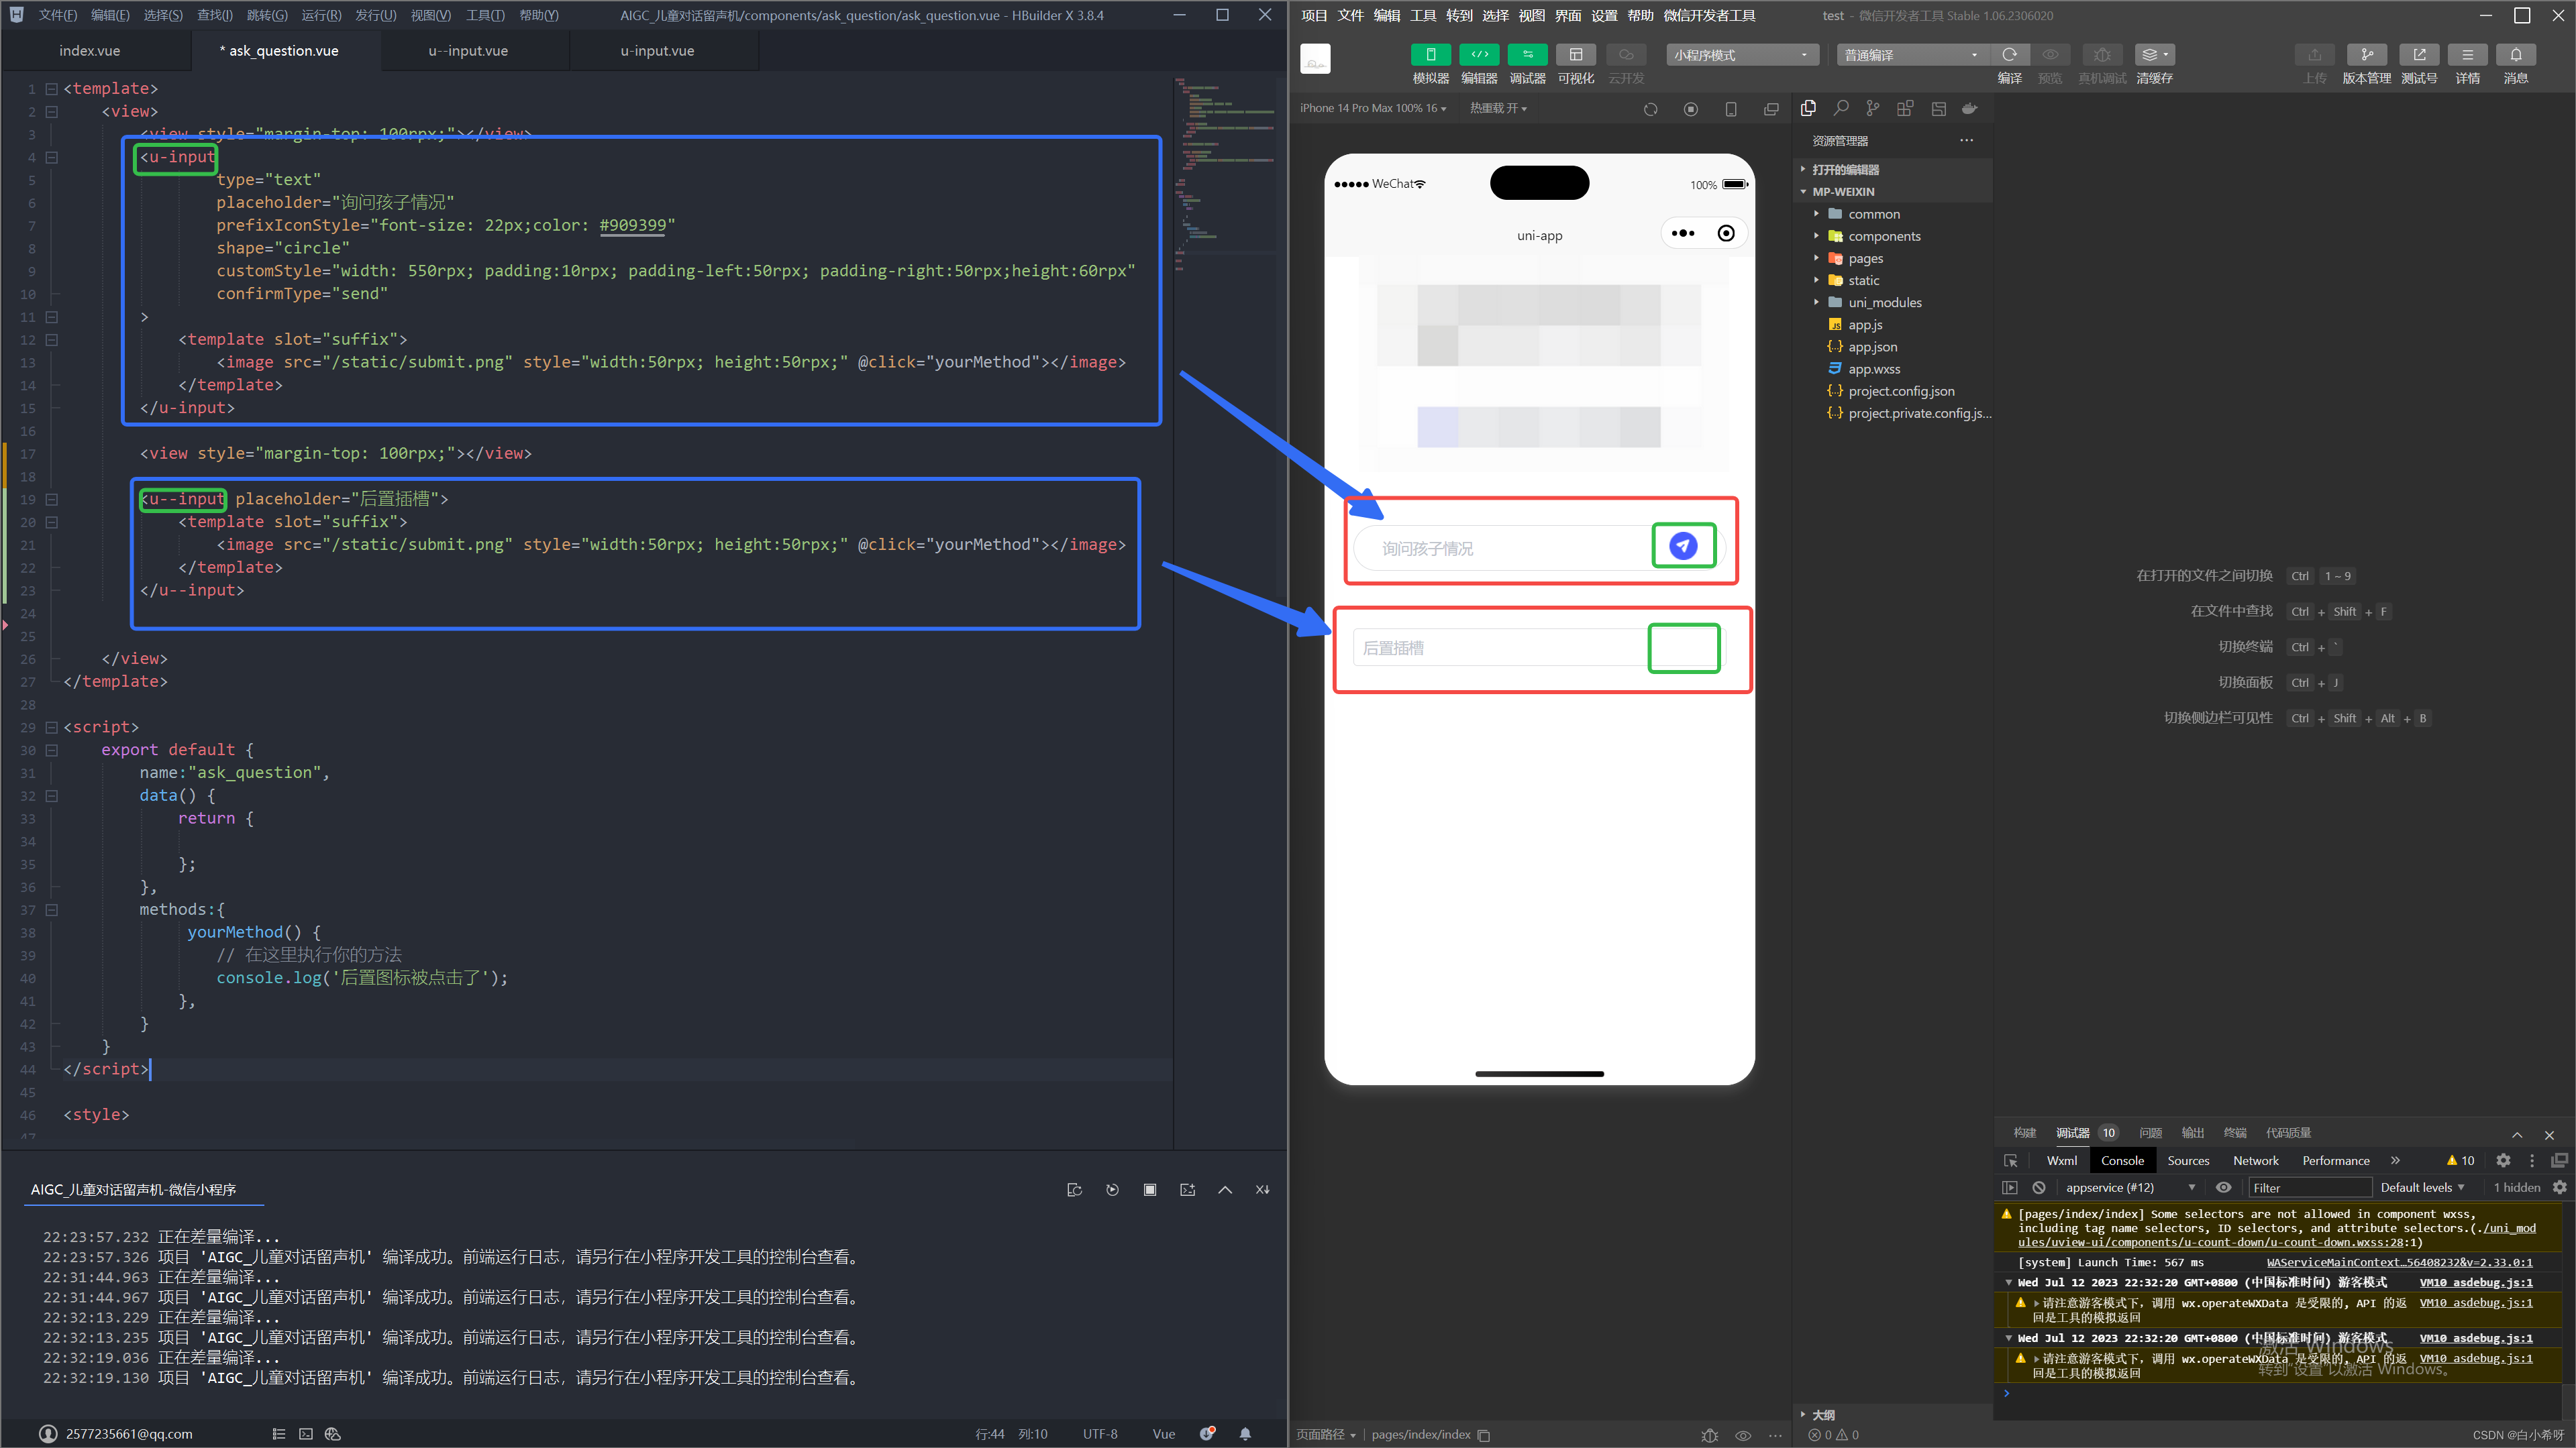Open app.json in the file tree
This screenshot has width=2576, height=1448.
pyautogui.click(x=1872, y=347)
